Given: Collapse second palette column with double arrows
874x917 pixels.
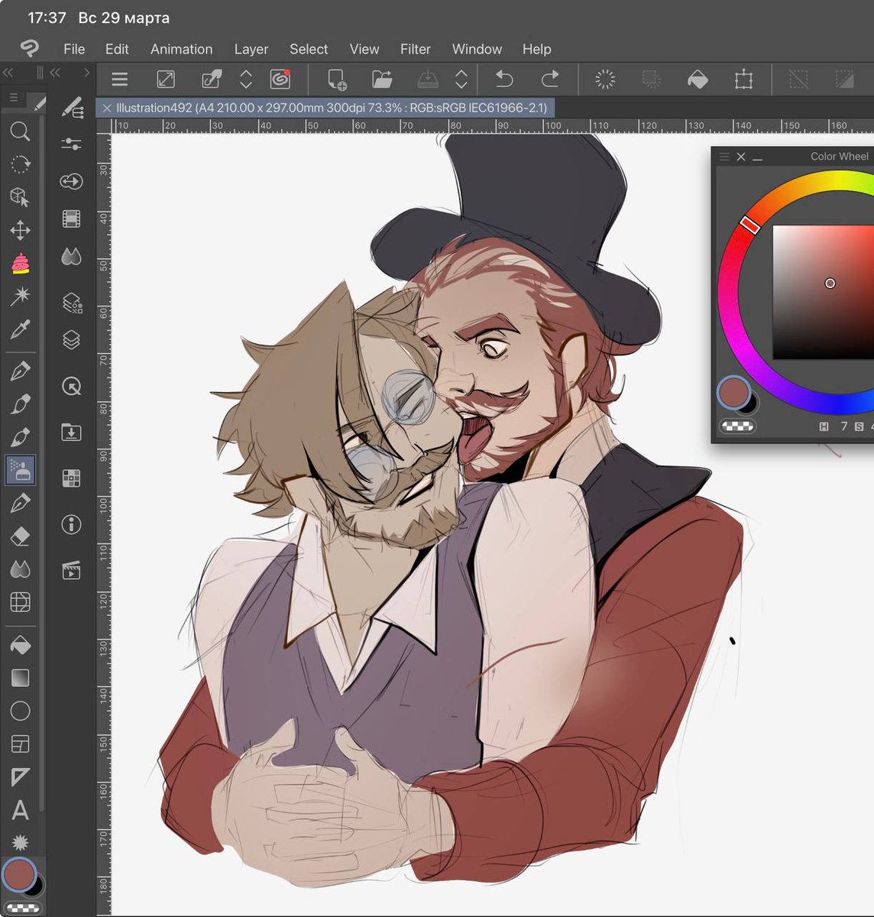Looking at the screenshot, I should click(x=55, y=73).
